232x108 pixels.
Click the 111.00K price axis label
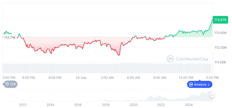(220, 62)
